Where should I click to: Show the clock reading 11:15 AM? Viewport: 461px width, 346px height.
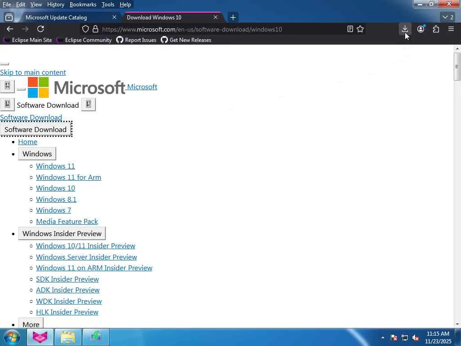click(x=438, y=334)
